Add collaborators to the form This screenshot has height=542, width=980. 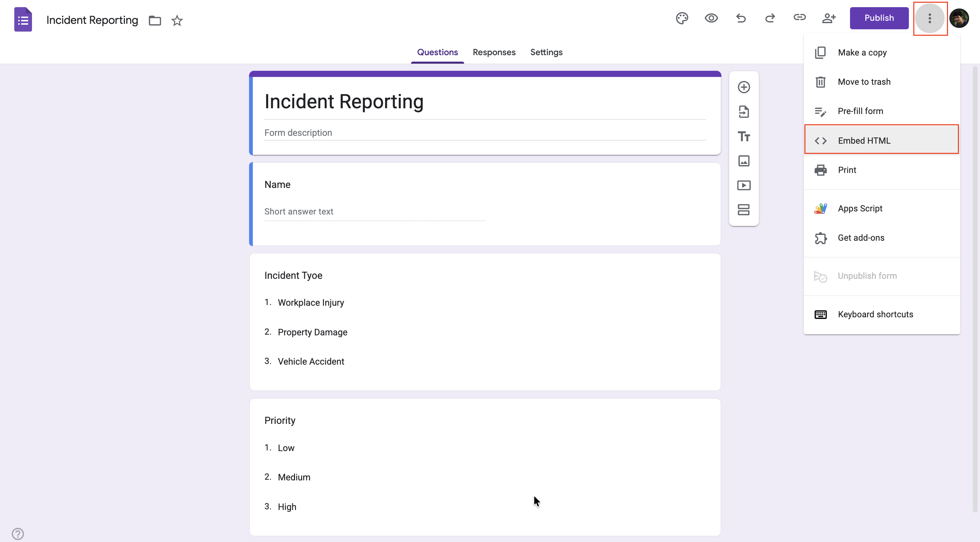[x=829, y=18]
